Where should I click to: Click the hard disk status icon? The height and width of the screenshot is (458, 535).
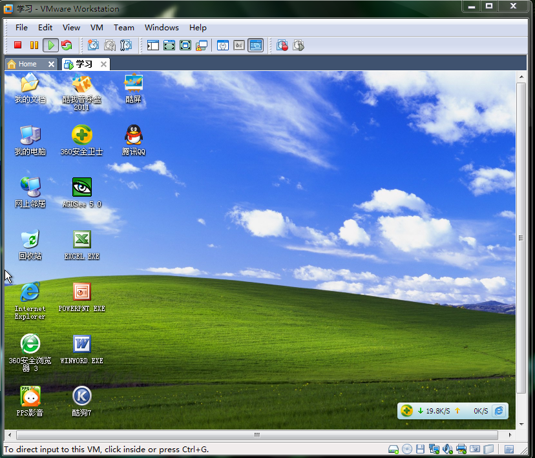393,450
